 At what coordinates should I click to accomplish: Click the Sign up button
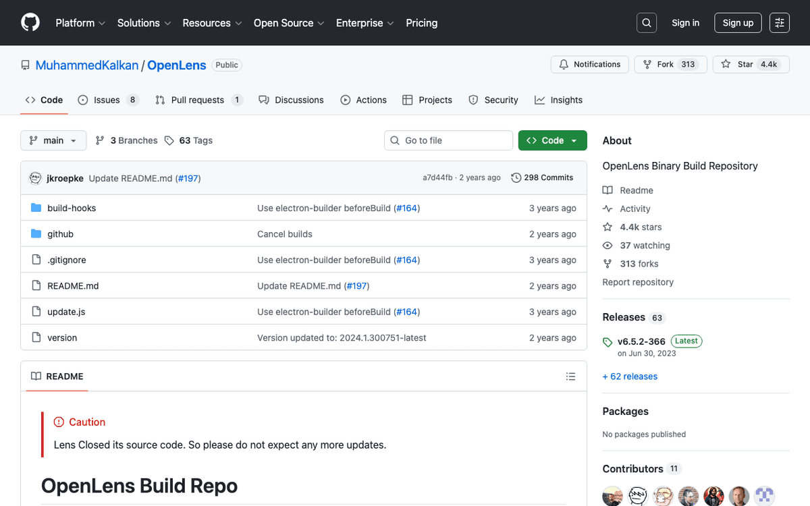point(738,23)
